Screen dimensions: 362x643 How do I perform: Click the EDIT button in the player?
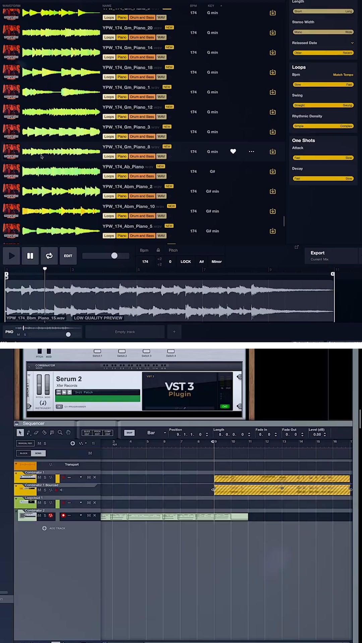[68, 256]
